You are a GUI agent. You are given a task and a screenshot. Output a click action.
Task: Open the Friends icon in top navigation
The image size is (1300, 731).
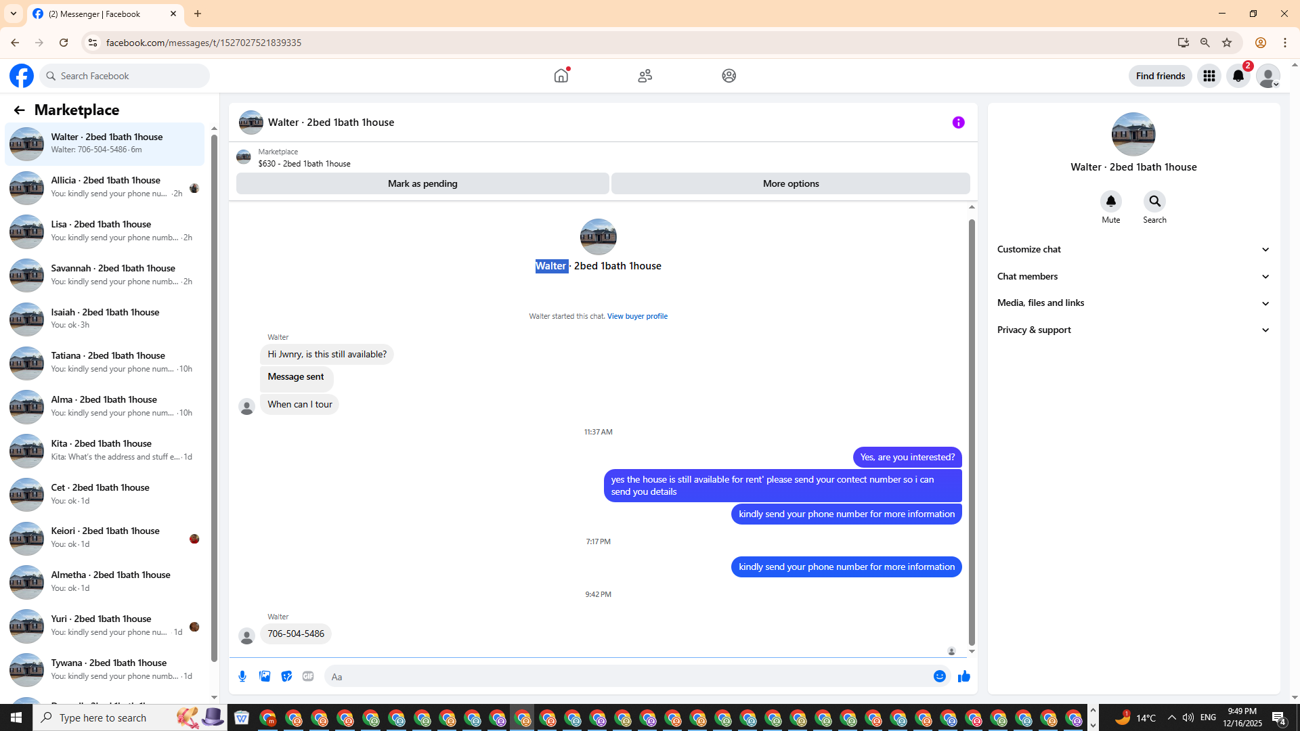click(x=645, y=76)
